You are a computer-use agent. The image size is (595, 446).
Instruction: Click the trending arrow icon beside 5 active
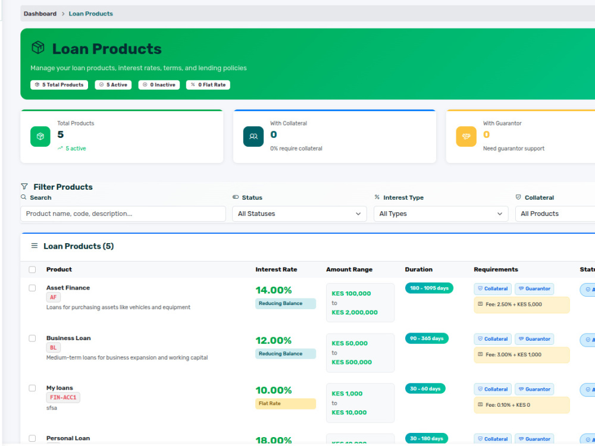[x=60, y=148]
